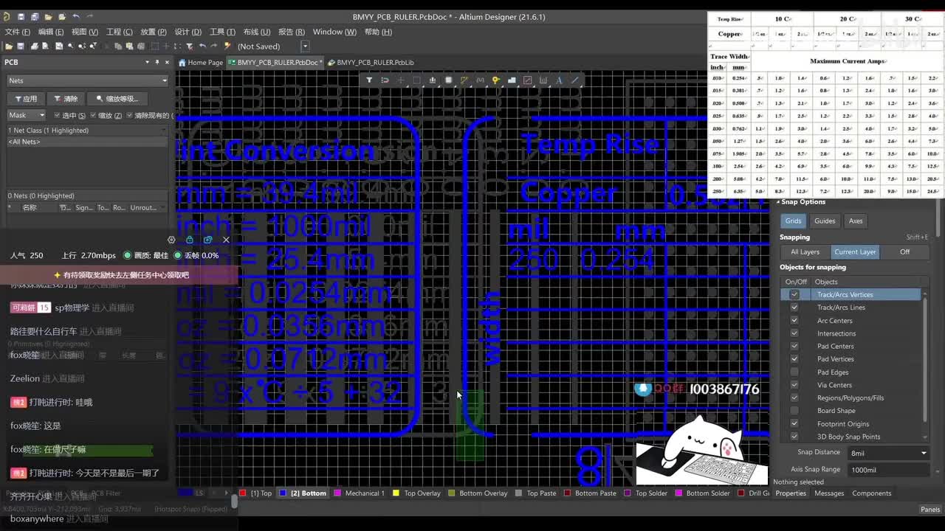Open the 文件 (F) menu
Screen dimensions: 945x531
(x=18, y=32)
